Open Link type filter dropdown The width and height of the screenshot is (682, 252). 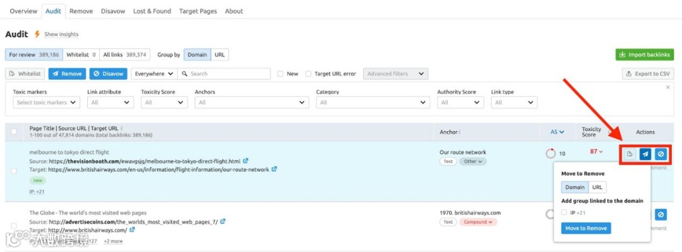pos(514,102)
